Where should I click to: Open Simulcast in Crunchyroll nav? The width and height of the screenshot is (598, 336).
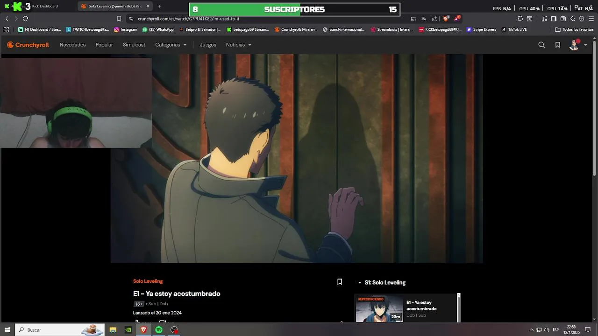tap(134, 45)
